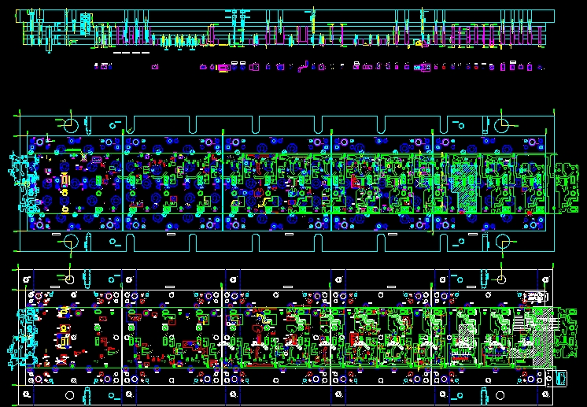Screen dimensions: 587x407
Task: Pick the top-left guide-post circle in middle plan
Action: [x=71, y=124]
